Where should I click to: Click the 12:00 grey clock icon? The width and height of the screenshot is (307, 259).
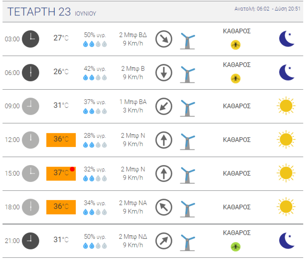[31, 140]
